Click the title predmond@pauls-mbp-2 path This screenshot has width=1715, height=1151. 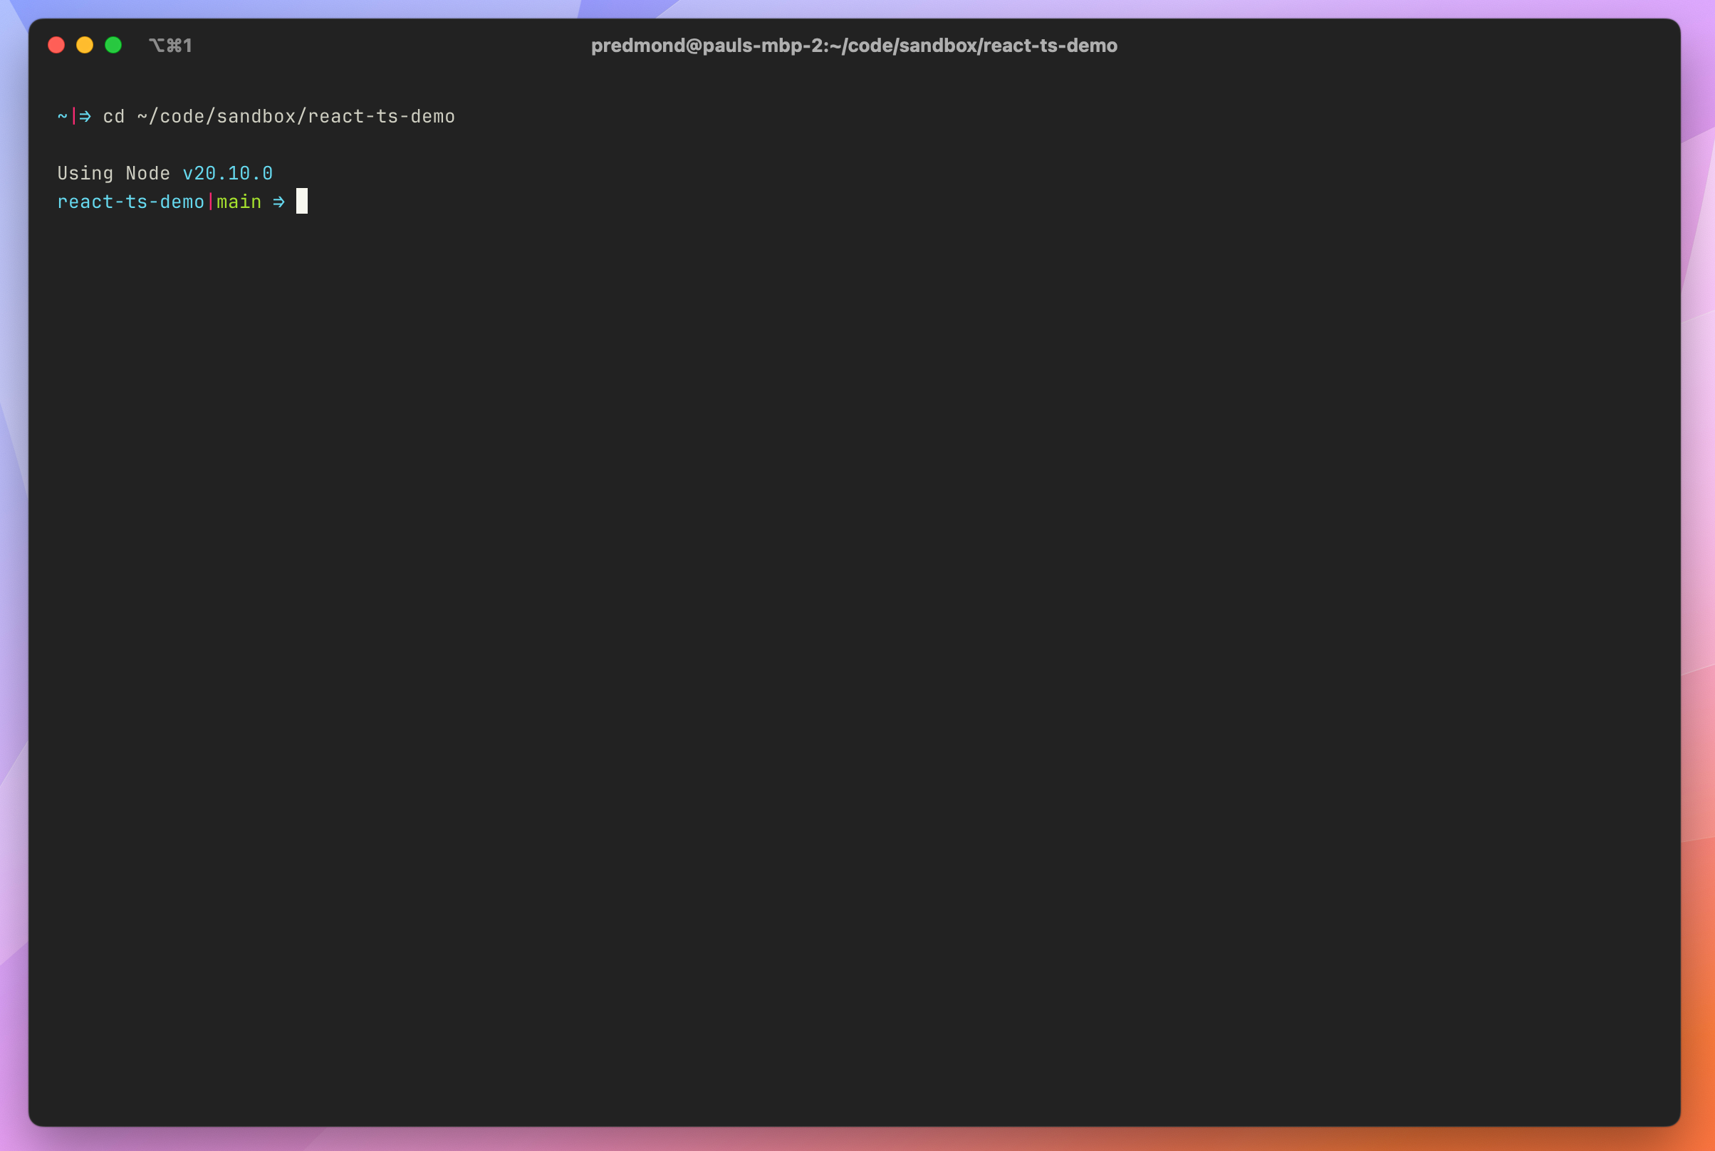tap(854, 46)
